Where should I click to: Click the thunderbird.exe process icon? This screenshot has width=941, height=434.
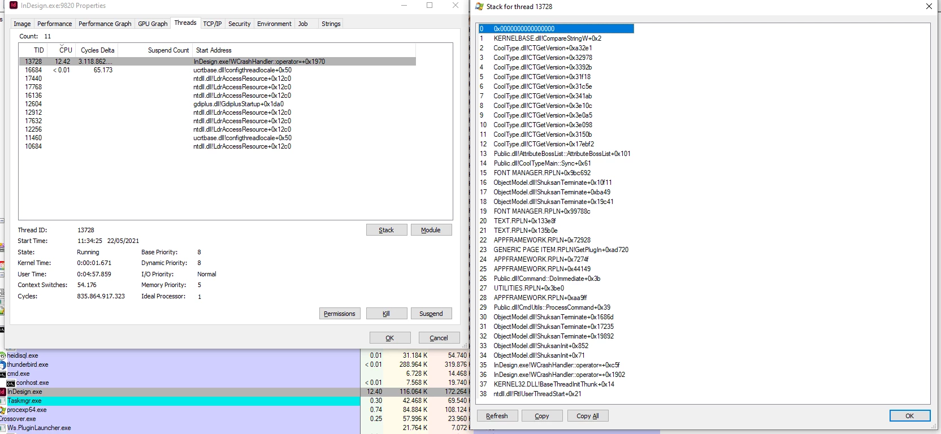coord(3,365)
